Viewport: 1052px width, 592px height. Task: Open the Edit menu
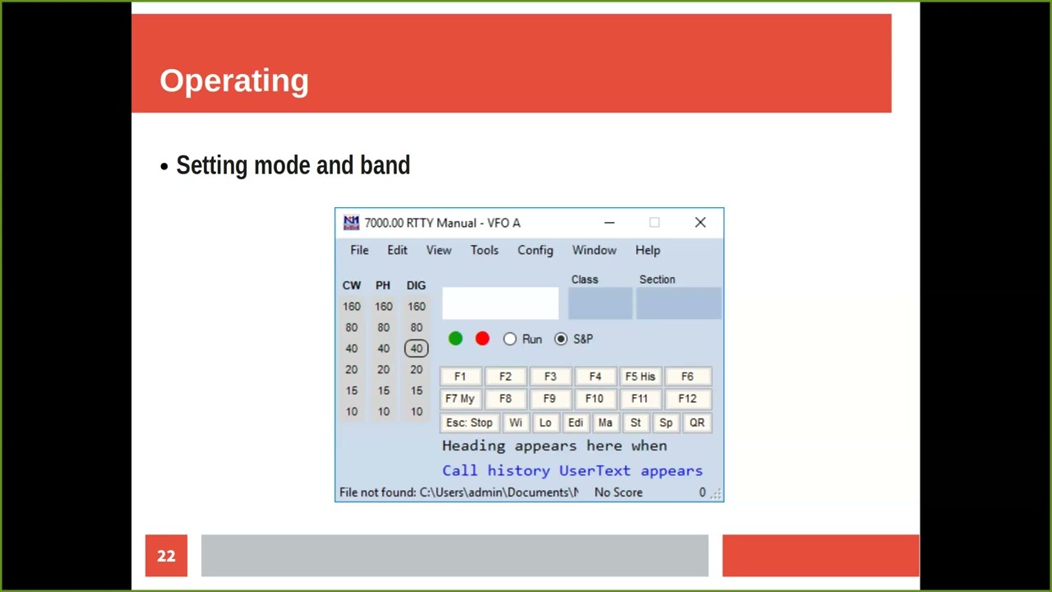(x=397, y=250)
